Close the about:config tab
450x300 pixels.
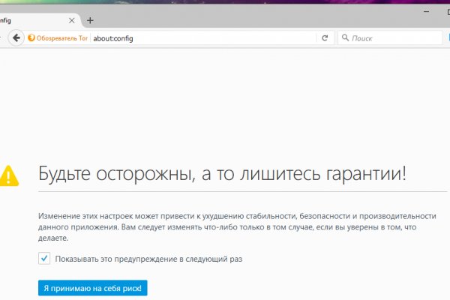[71, 20]
